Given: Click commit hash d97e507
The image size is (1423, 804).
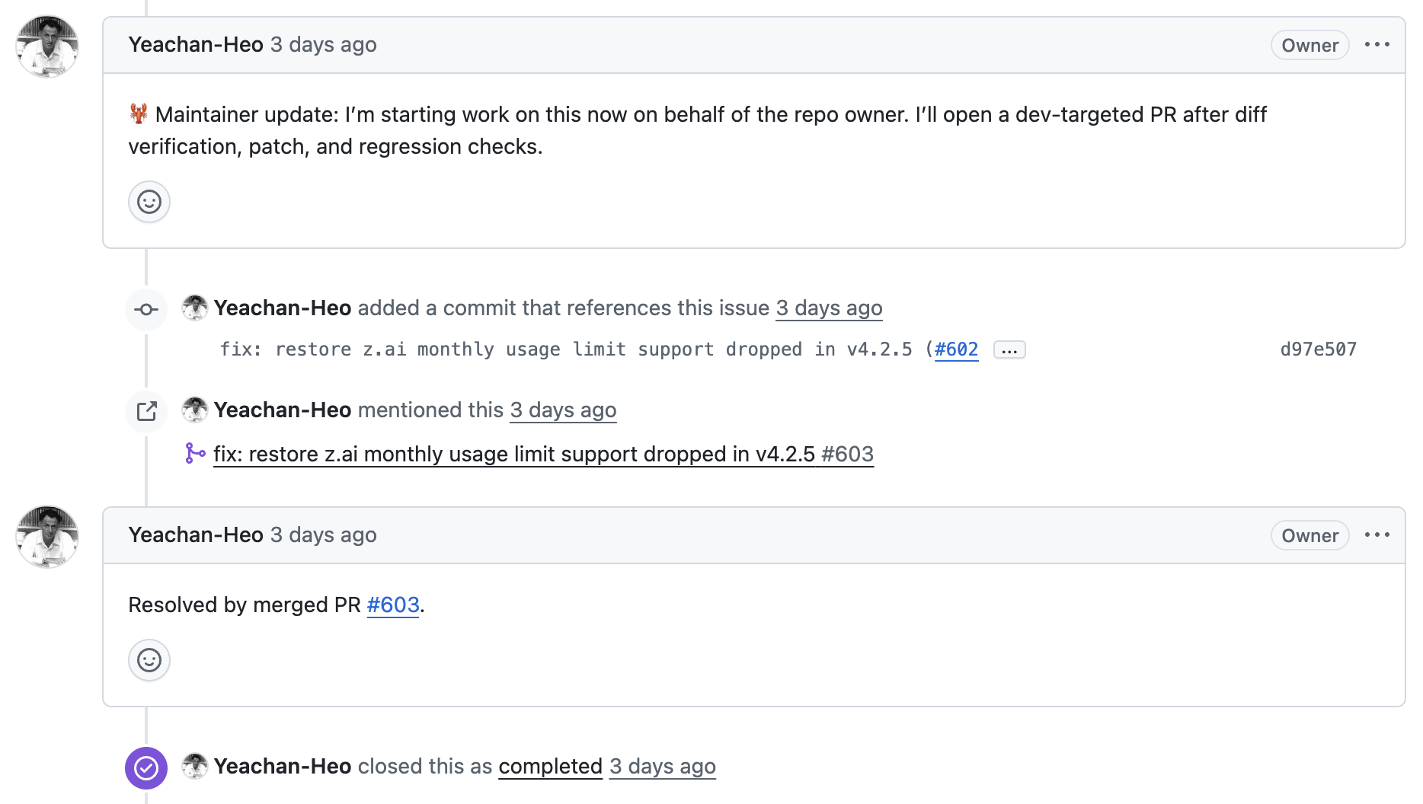Looking at the screenshot, I should [x=1318, y=349].
